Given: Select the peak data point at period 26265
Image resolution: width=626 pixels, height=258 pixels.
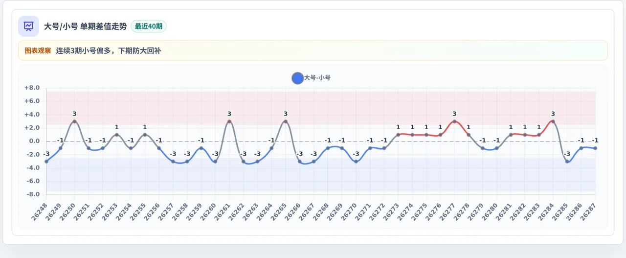Looking at the screenshot, I should coord(286,121).
